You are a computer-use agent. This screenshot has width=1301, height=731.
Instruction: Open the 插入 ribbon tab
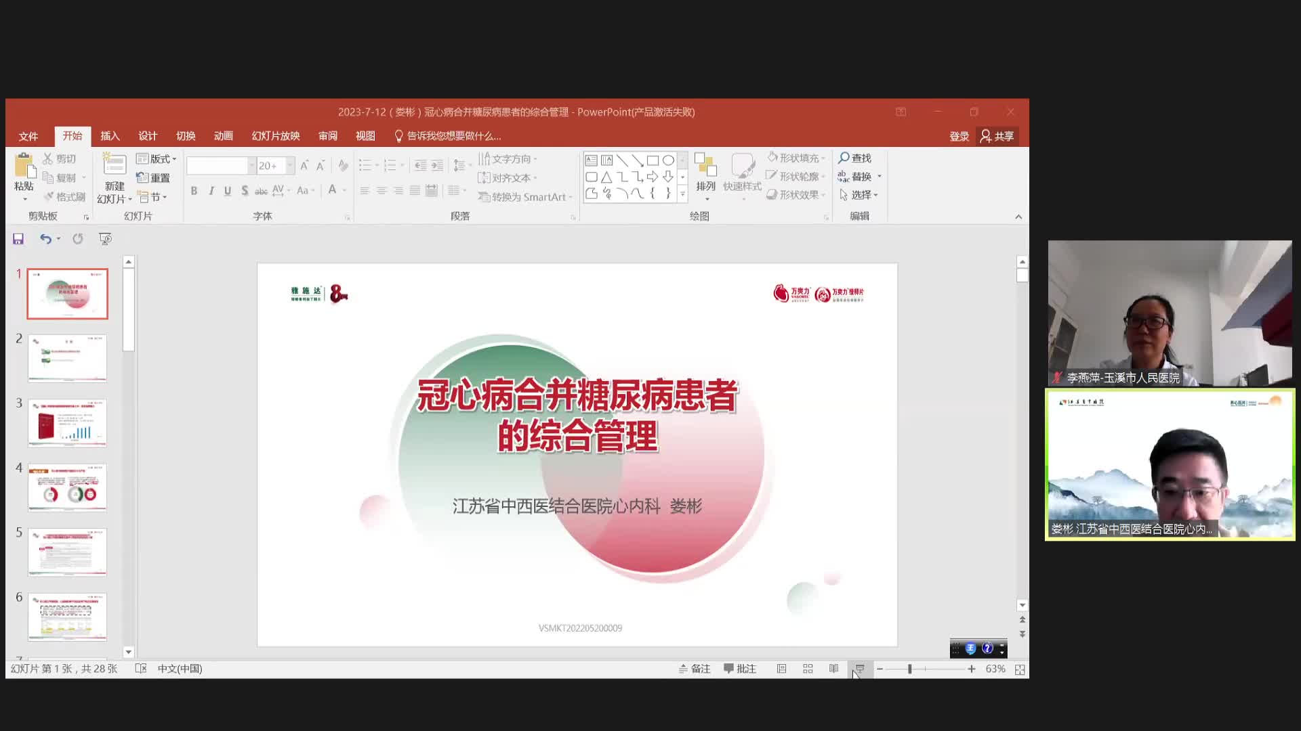tap(110, 136)
